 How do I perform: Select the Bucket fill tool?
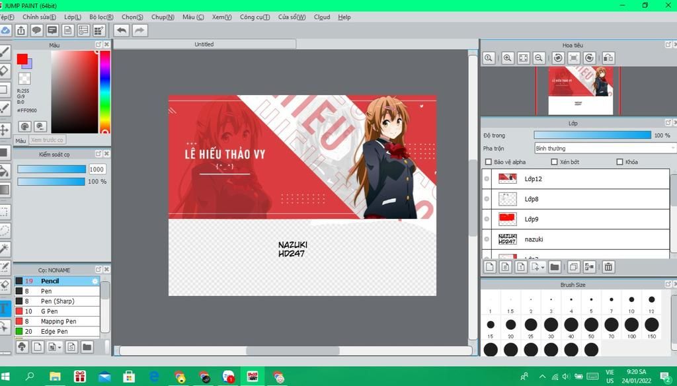[x=5, y=171]
